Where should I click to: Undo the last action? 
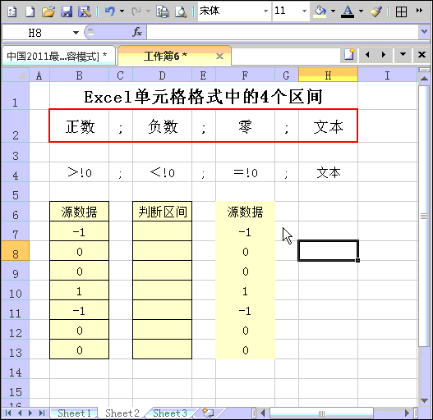pyautogui.click(x=109, y=11)
